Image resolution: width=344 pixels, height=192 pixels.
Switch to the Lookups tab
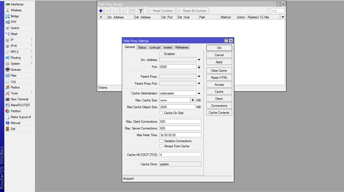(x=155, y=47)
